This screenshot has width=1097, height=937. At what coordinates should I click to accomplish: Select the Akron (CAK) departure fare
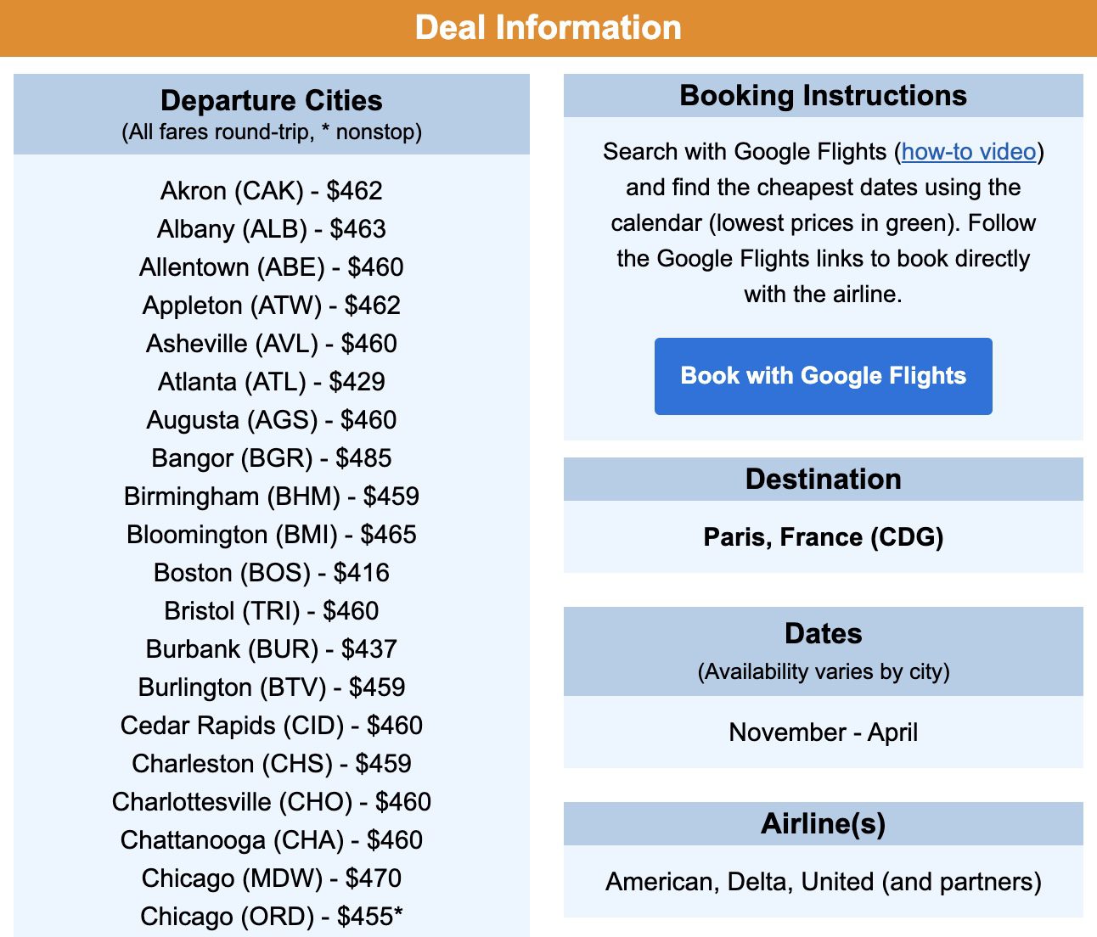[x=272, y=191]
